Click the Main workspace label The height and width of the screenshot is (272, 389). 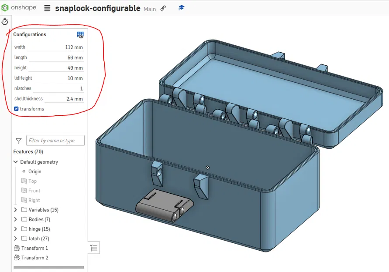pyautogui.click(x=150, y=8)
